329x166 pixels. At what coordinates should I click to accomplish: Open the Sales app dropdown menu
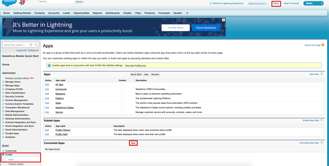(313, 3)
